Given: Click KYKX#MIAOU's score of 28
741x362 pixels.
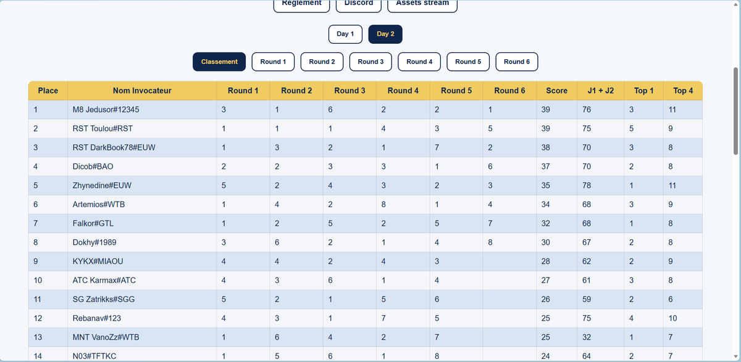Looking at the screenshot, I should pyautogui.click(x=546, y=261).
